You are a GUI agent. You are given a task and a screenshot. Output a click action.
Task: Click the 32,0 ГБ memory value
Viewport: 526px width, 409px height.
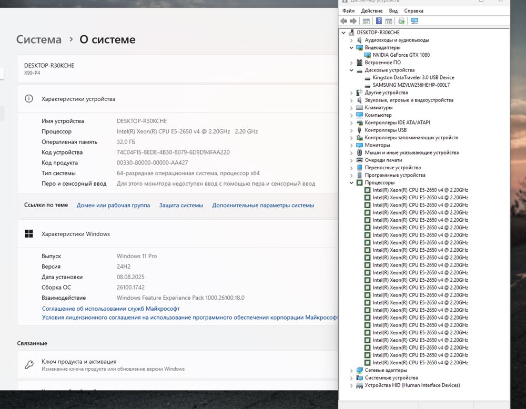pyautogui.click(x=126, y=142)
